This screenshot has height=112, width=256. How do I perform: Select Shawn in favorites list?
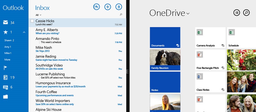(x=9, y=40)
